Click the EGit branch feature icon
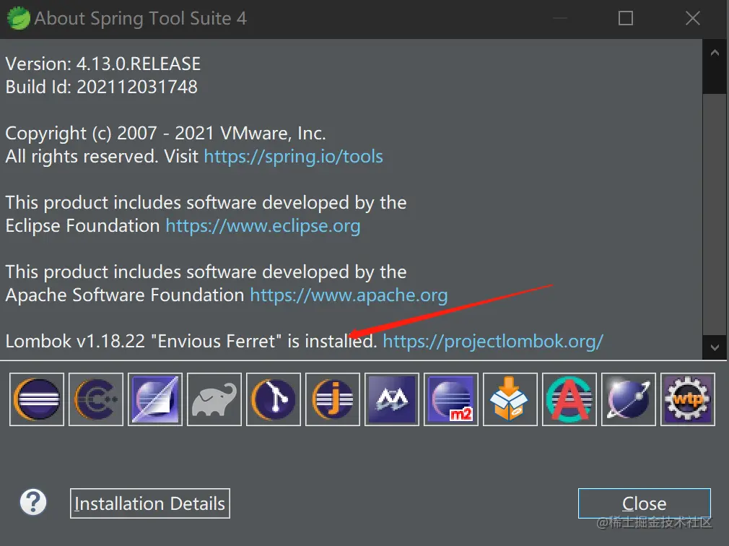 tap(274, 399)
